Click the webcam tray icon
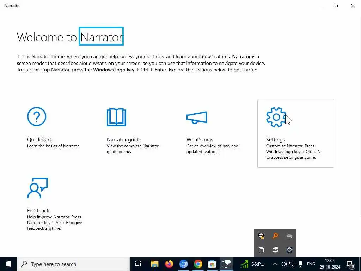 [289, 250]
